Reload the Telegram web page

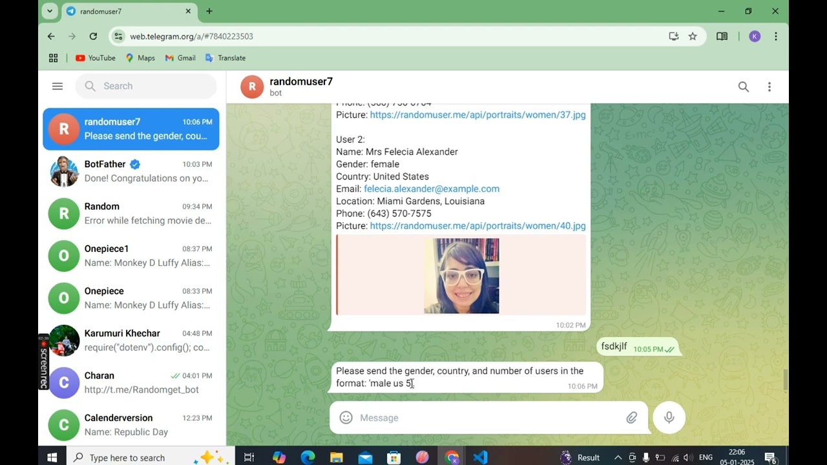tap(93, 36)
